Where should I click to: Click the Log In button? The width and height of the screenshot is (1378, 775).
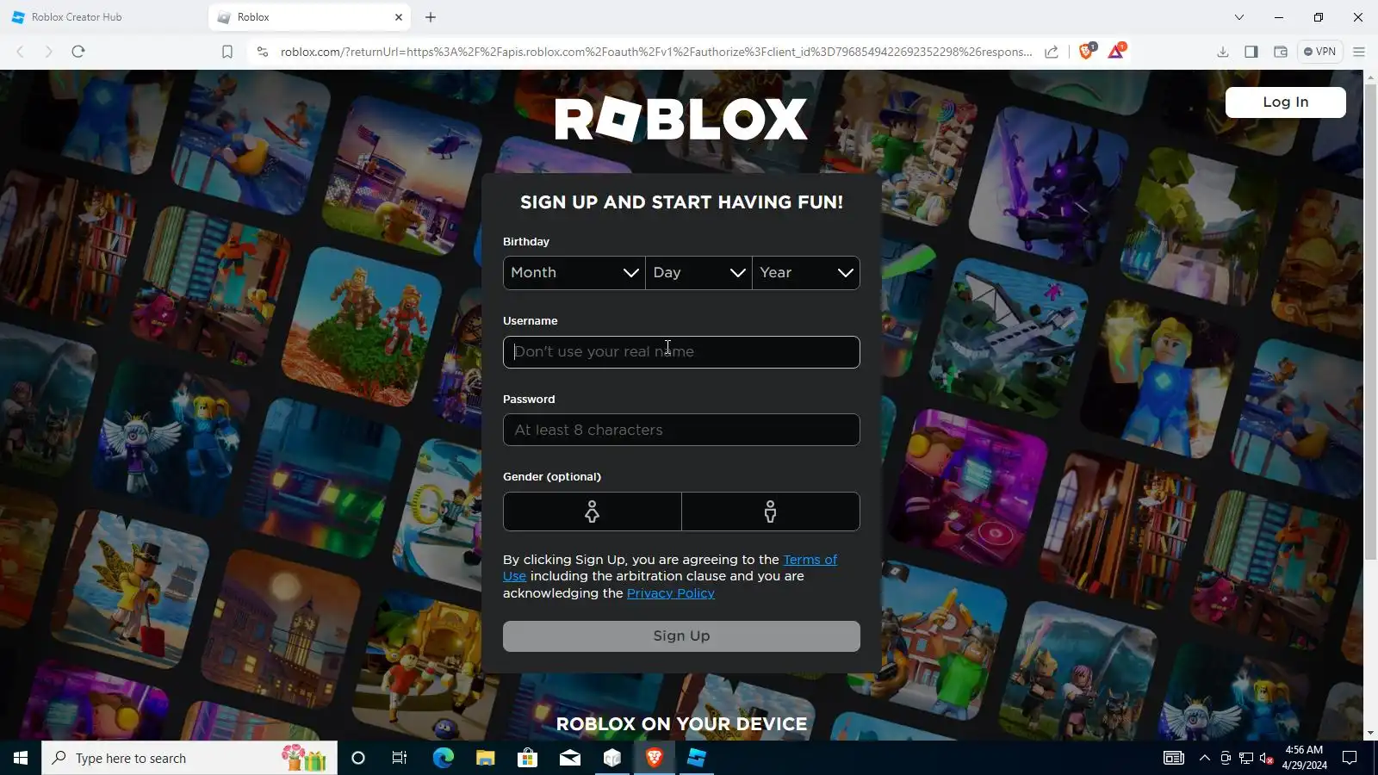pyautogui.click(x=1285, y=102)
